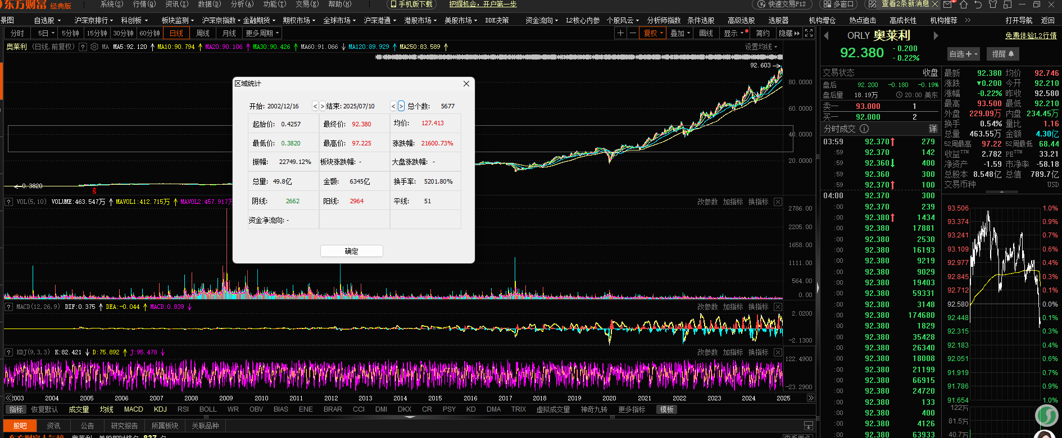Image resolution: width=1062 pixels, height=438 pixels.
Task: Click the fullscreen chart icon
Action: pyautogui.click(x=809, y=33)
